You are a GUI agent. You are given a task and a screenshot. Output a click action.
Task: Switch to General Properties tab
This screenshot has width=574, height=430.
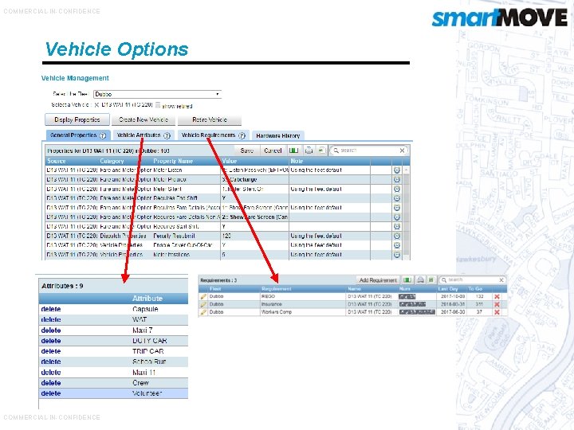tap(78, 135)
